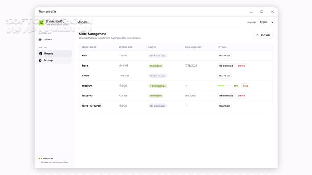Click the Downloaded column header

[193, 47]
